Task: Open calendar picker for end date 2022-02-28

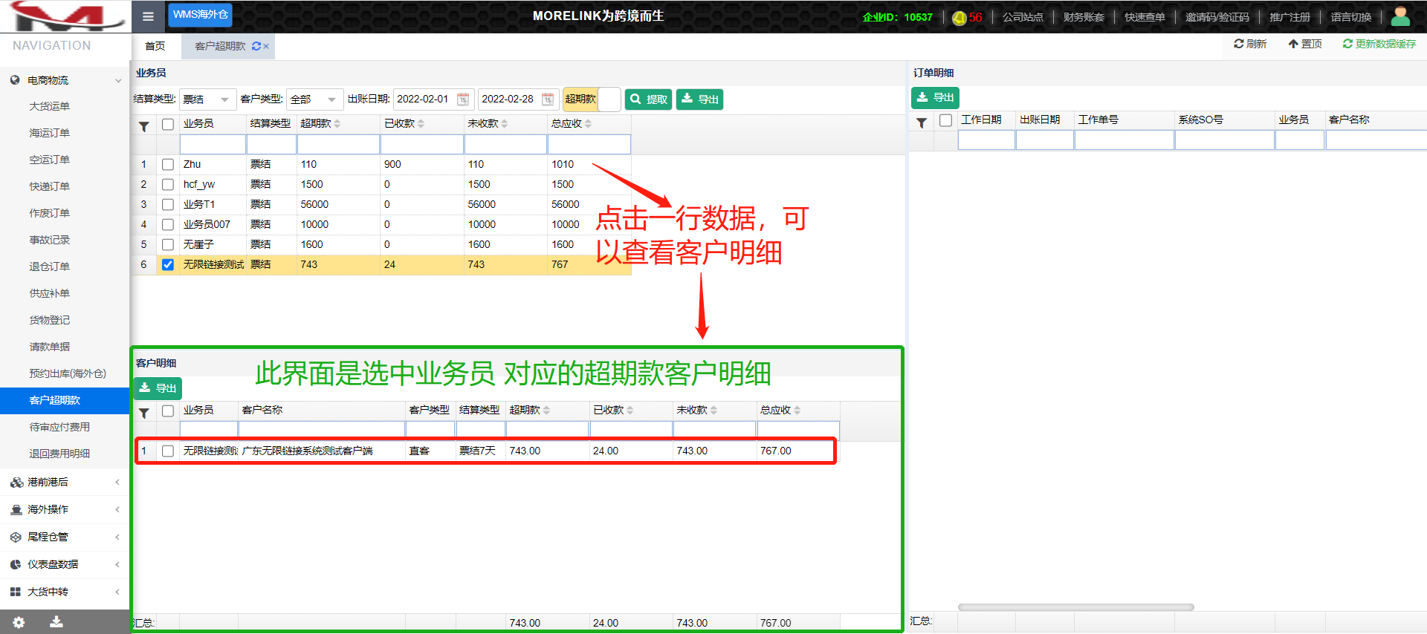Action: 548,99
